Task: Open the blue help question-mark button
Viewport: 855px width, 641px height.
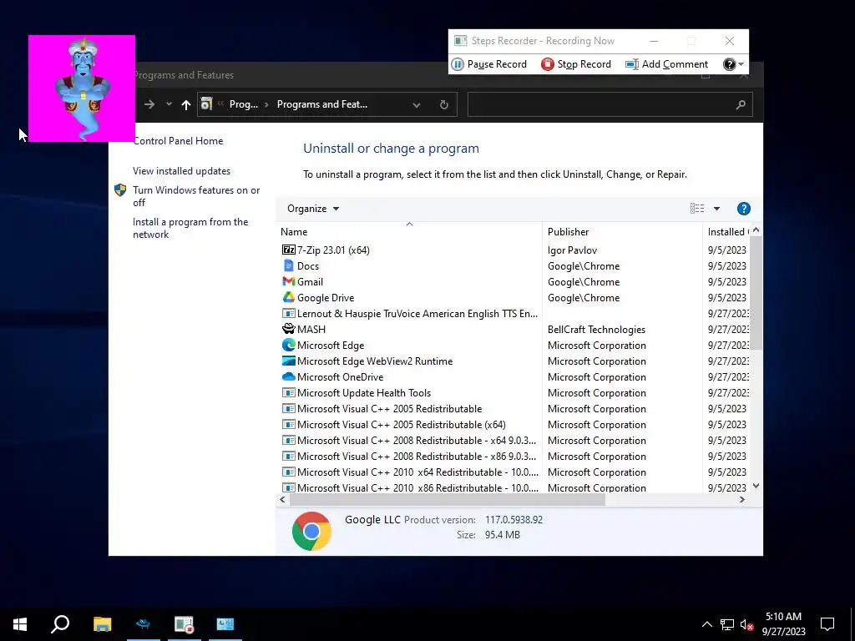Action: coord(743,209)
